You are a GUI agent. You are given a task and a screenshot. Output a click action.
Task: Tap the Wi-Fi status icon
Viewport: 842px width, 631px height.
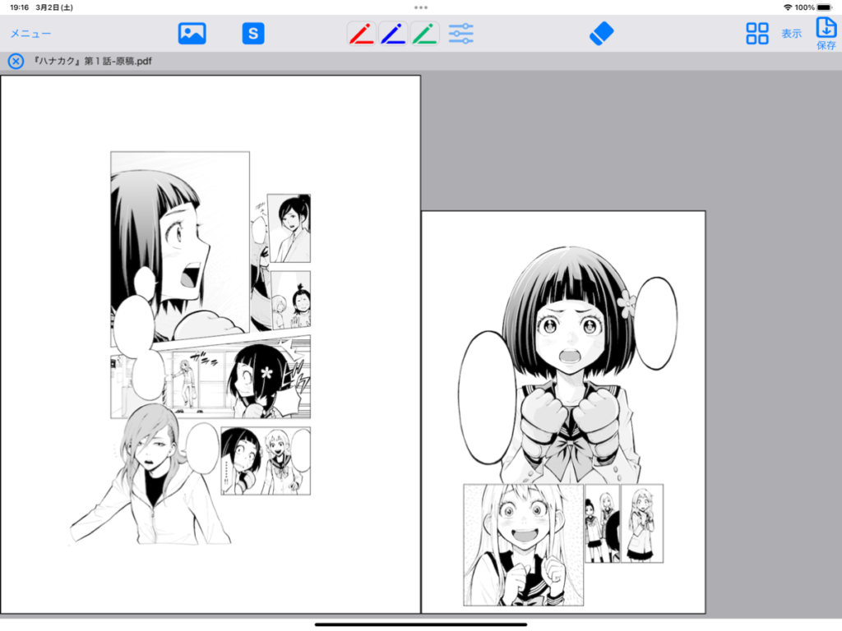point(788,7)
